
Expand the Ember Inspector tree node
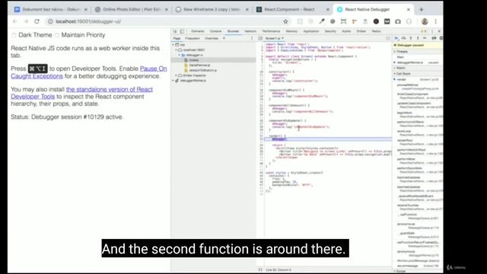(x=176, y=75)
